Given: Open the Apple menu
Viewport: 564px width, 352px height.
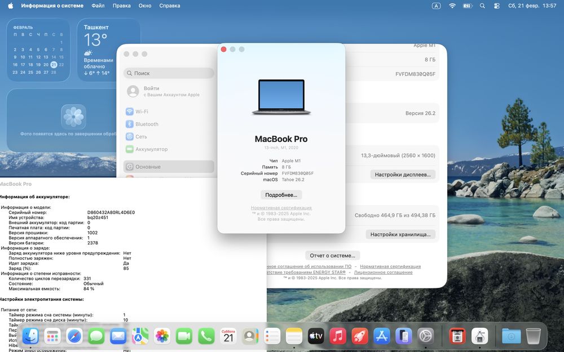Looking at the screenshot, I should point(10,6).
